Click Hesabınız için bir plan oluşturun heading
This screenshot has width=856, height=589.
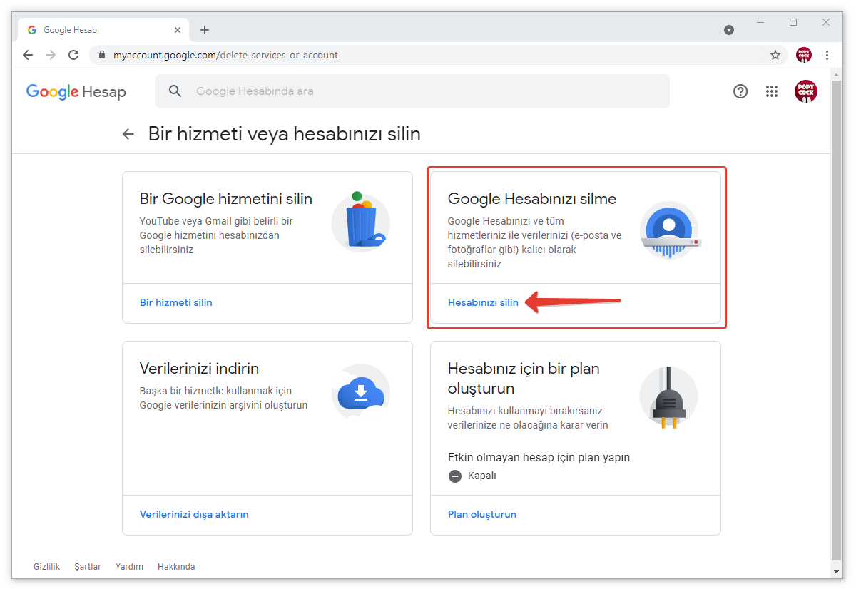click(524, 379)
